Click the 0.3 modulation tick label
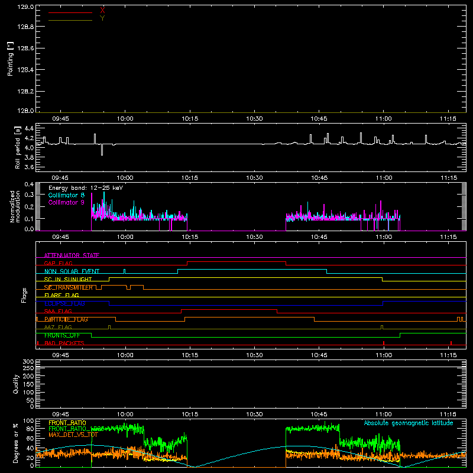473x473 pixels. 29,195
